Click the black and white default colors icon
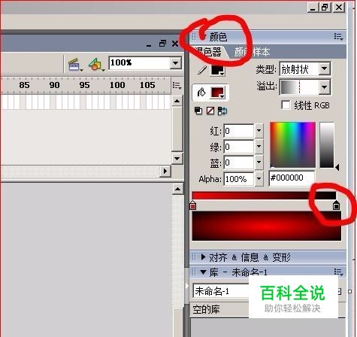This screenshot has width=357, height=337. (198, 111)
